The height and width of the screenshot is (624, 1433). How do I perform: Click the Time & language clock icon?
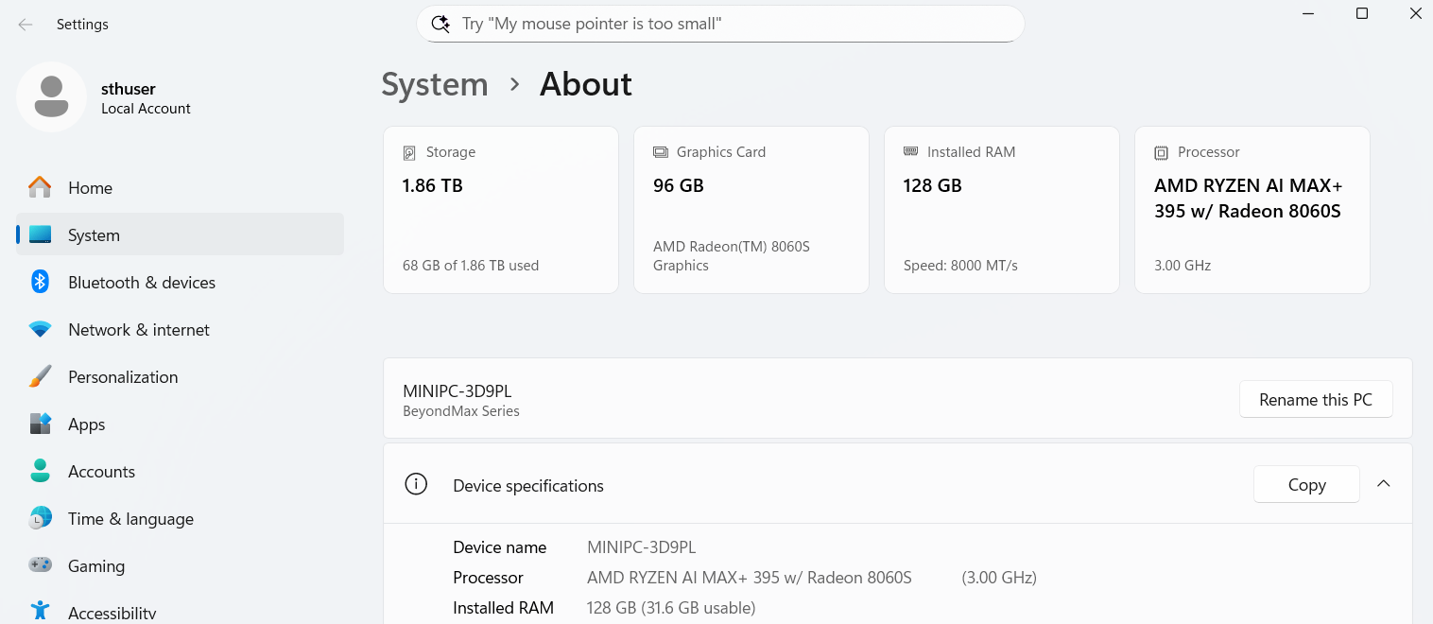[40, 518]
